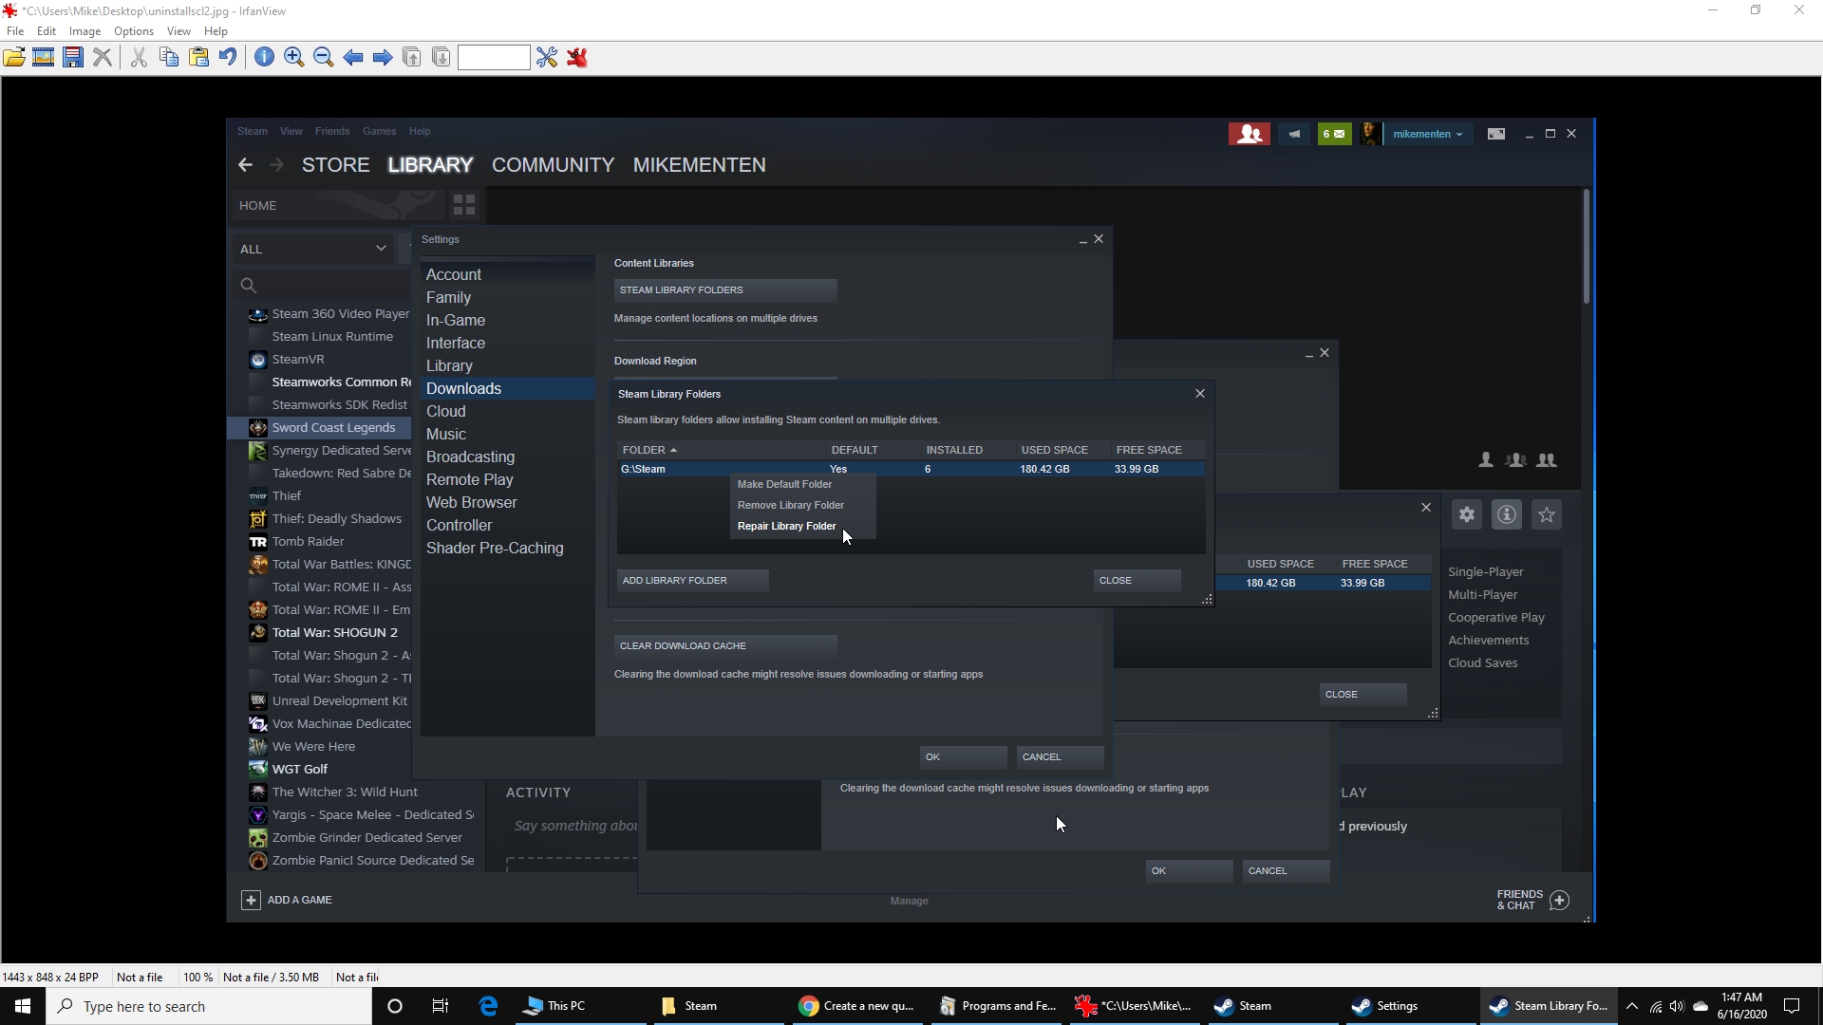1823x1025 pixels.
Task: Click the library grid view icon beside HOME
Action: point(464,205)
